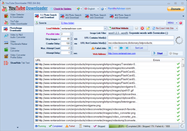This screenshot has width=187, height=131.
Task: Open the English language dropdown
Action: 91,9
